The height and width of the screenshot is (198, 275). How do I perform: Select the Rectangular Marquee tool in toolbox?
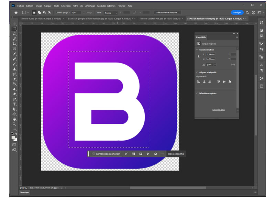(x=14, y=29)
